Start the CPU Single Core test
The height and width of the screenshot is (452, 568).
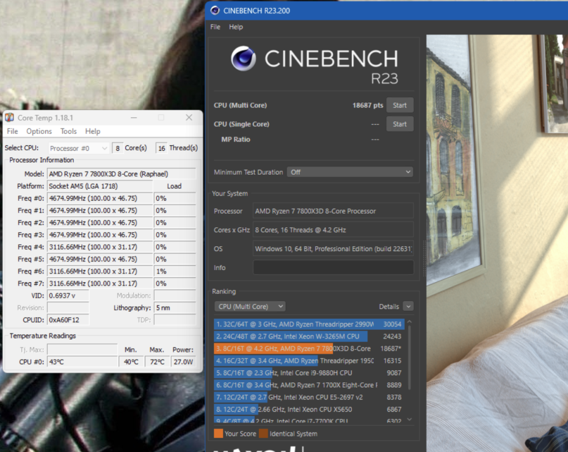(399, 124)
